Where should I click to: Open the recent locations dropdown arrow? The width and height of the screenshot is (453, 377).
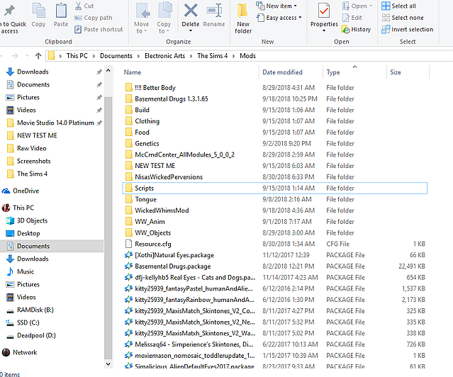(x=28, y=55)
